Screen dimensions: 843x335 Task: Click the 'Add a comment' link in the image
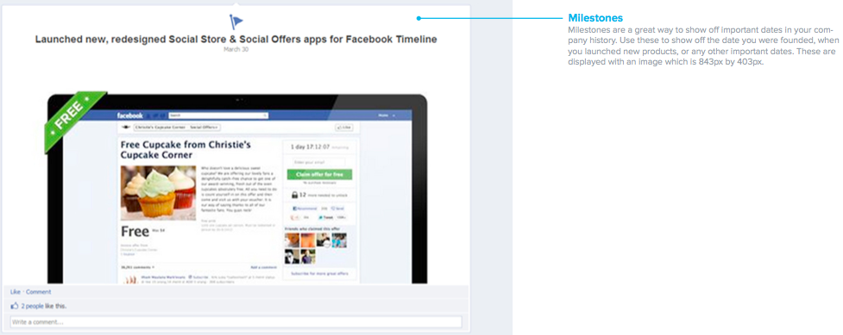click(263, 267)
